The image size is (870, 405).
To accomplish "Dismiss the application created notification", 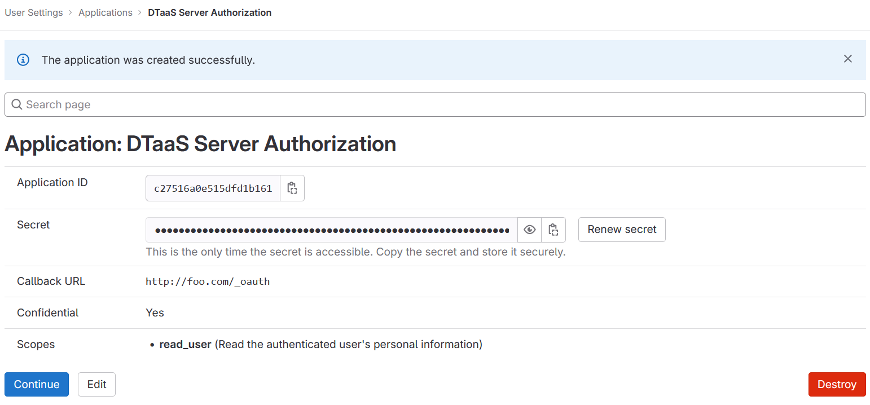I will 848,59.
